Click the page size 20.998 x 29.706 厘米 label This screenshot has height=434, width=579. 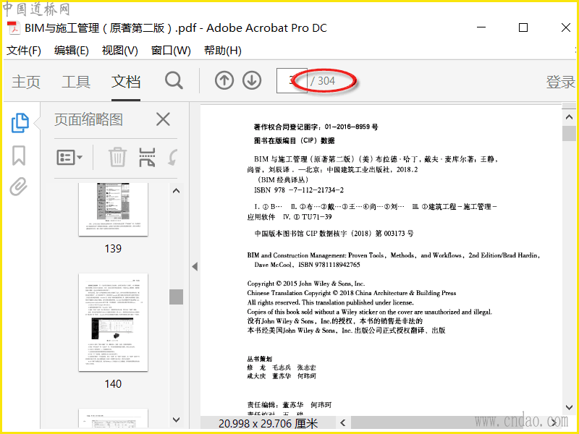[x=268, y=424]
